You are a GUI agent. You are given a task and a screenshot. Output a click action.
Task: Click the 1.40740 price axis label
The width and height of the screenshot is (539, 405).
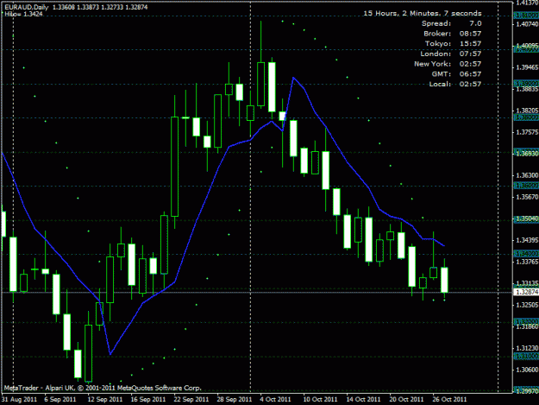527,24
